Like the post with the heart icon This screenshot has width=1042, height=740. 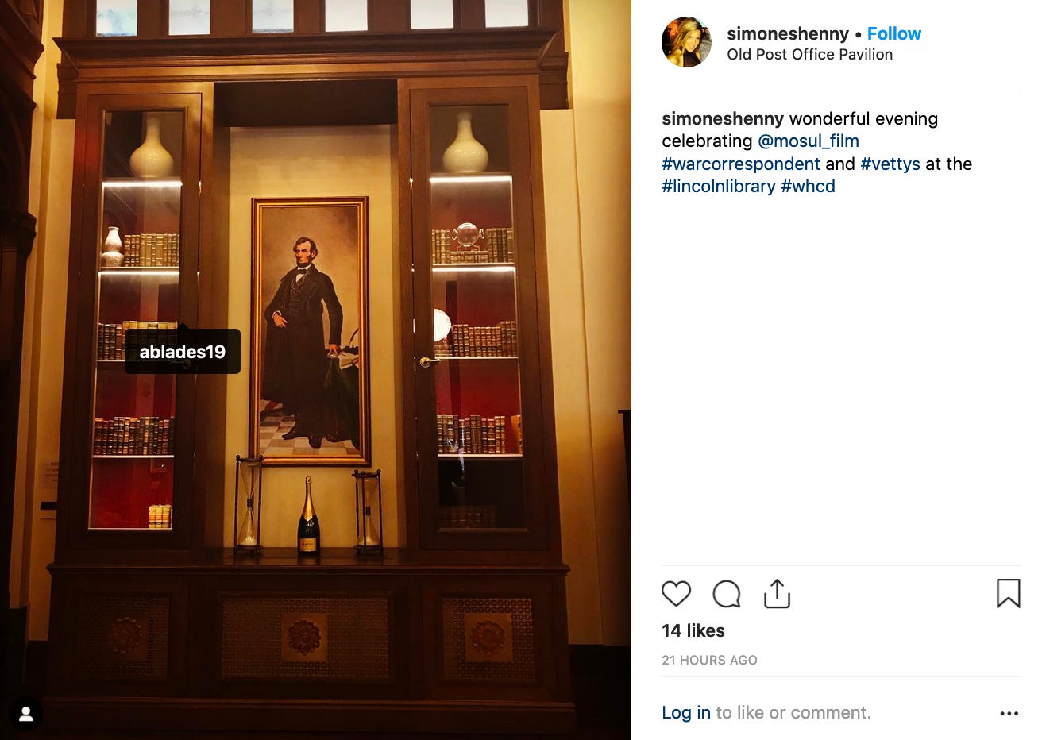pyautogui.click(x=676, y=594)
